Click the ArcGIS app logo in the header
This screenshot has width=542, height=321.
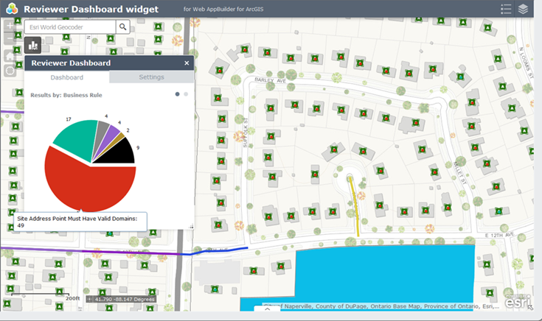(11, 9)
